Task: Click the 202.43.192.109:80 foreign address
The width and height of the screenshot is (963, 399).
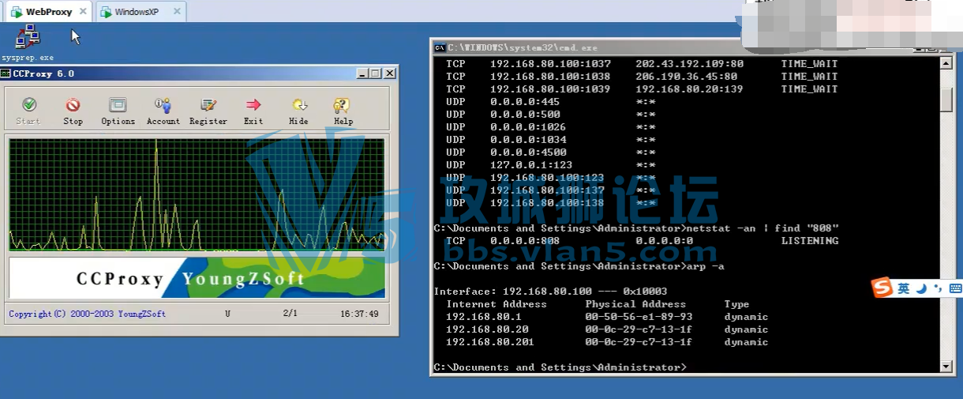Action: coord(690,64)
